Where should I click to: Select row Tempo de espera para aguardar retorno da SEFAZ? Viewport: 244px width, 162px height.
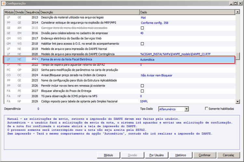coord(120,65)
